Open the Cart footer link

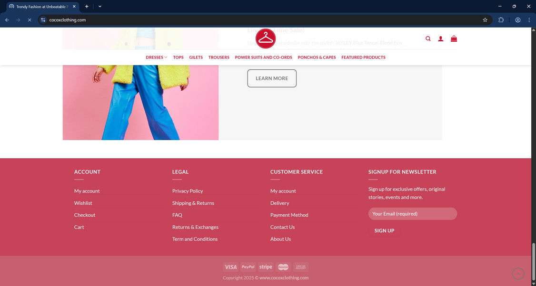coord(79,227)
